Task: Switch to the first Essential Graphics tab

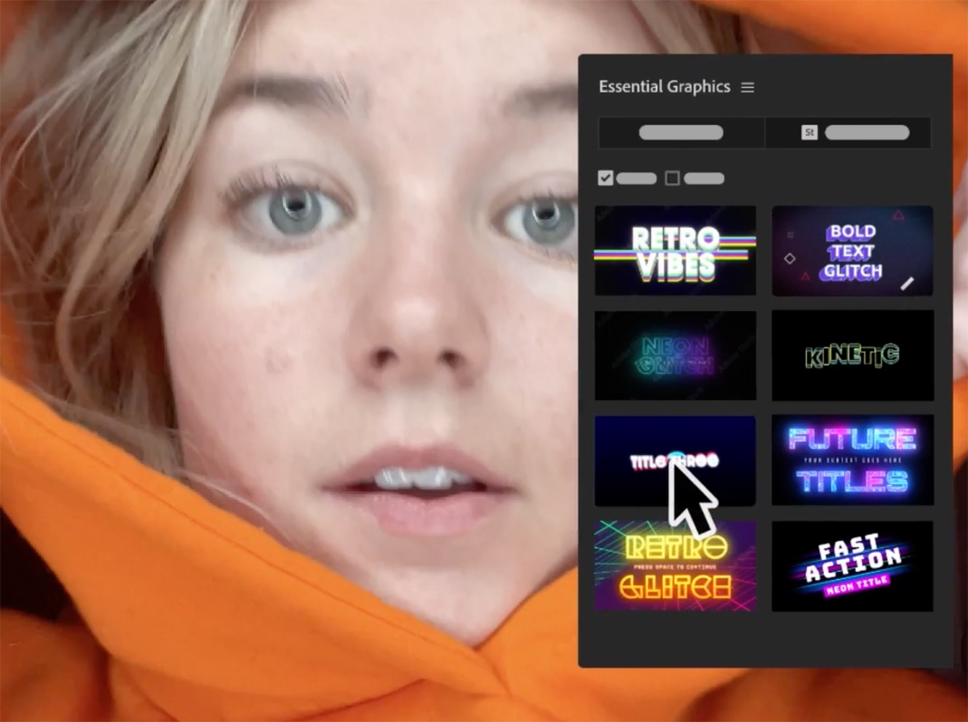Action: point(681,133)
